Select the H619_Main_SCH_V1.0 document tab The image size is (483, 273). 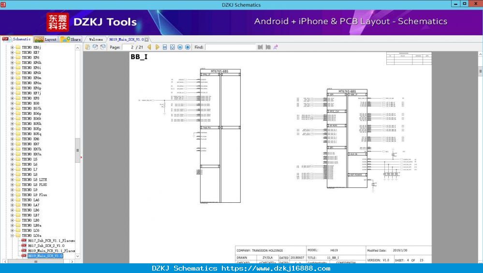click(x=127, y=40)
